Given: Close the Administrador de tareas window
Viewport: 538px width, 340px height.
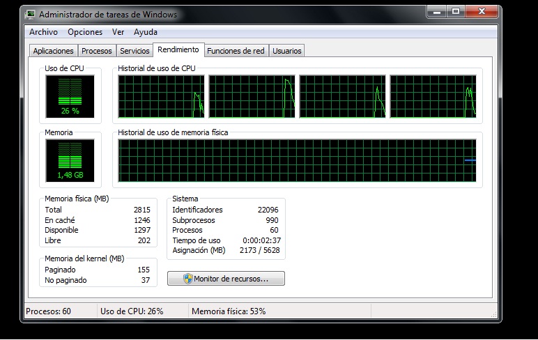Looking at the screenshot, I should tap(482, 11).
